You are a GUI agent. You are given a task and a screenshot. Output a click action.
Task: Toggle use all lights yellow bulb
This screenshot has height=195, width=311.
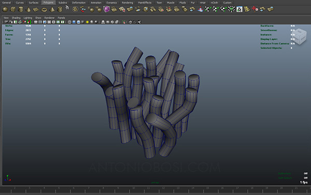click(87, 22)
